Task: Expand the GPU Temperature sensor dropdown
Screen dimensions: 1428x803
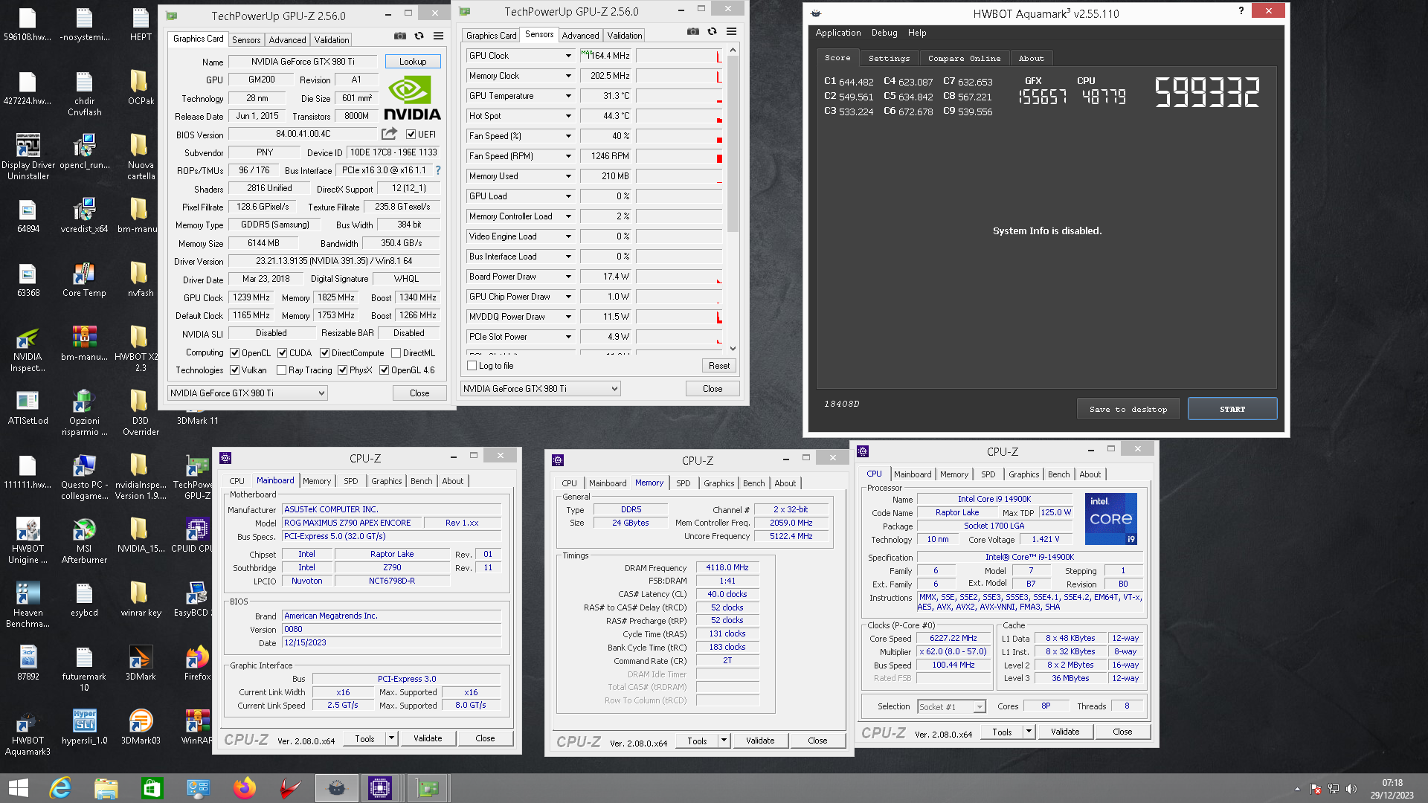Action: (x=568, y=96)
